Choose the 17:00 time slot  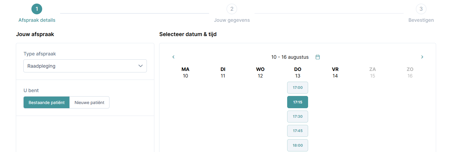pos(298,88)
